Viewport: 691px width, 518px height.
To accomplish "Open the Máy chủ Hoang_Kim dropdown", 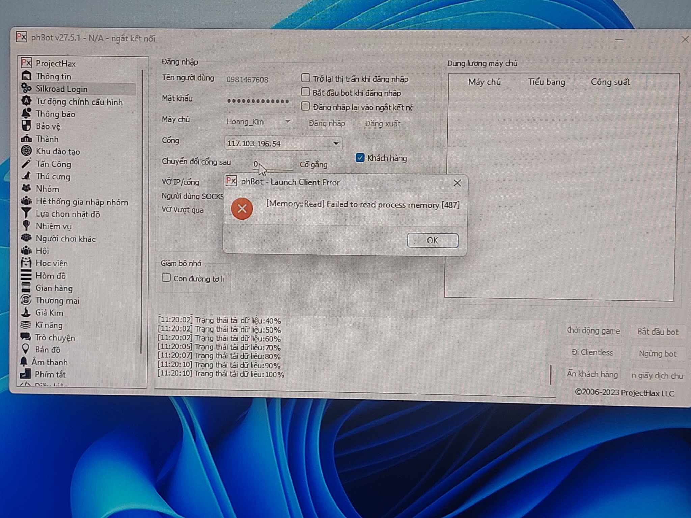I will coord(258,122).
